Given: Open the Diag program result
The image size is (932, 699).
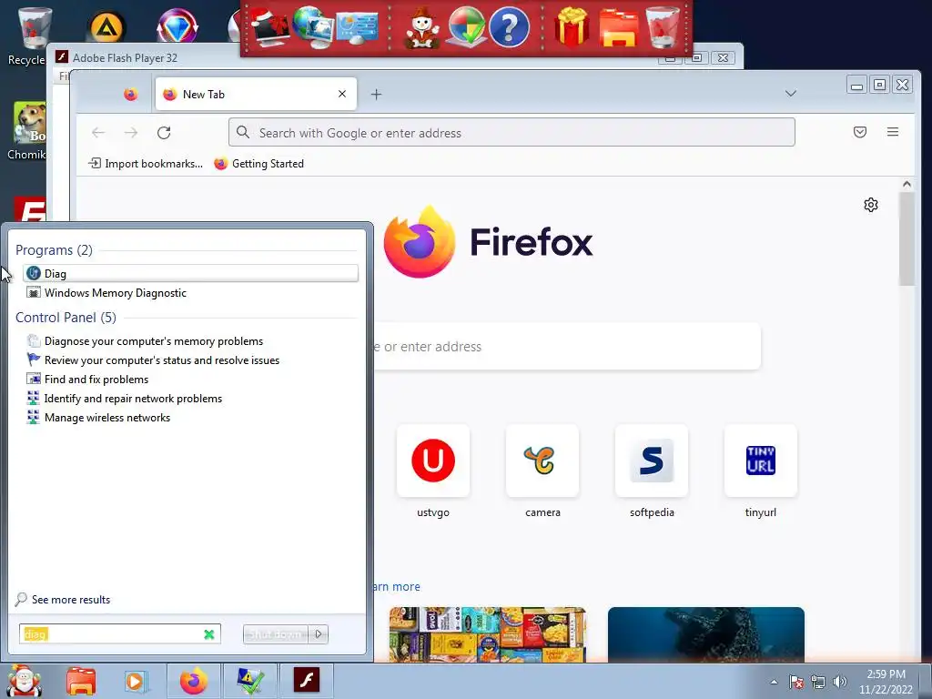Looking at the screenshot, I should point(190,273).
